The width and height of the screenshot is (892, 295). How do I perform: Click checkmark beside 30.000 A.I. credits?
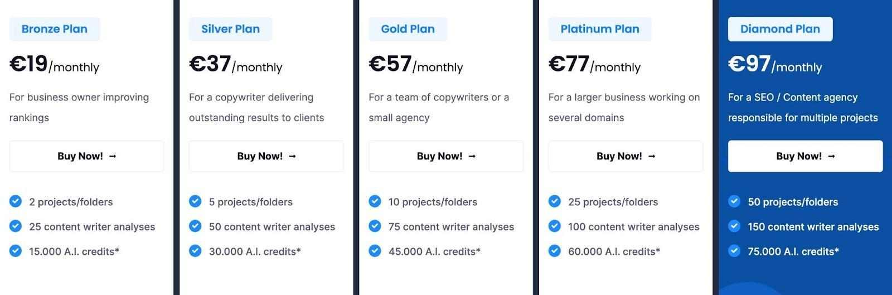(195, 251)
